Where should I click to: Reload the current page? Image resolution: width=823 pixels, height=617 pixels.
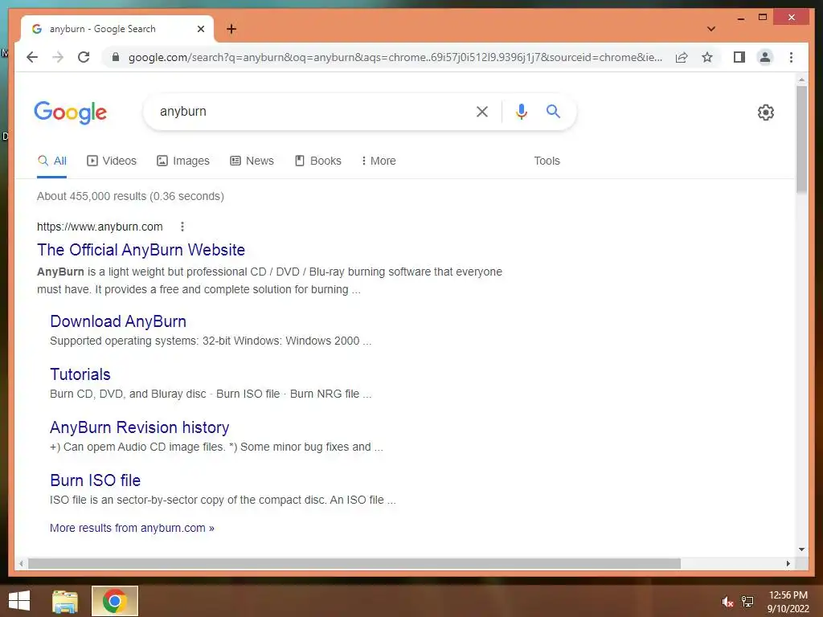(84, 57)
